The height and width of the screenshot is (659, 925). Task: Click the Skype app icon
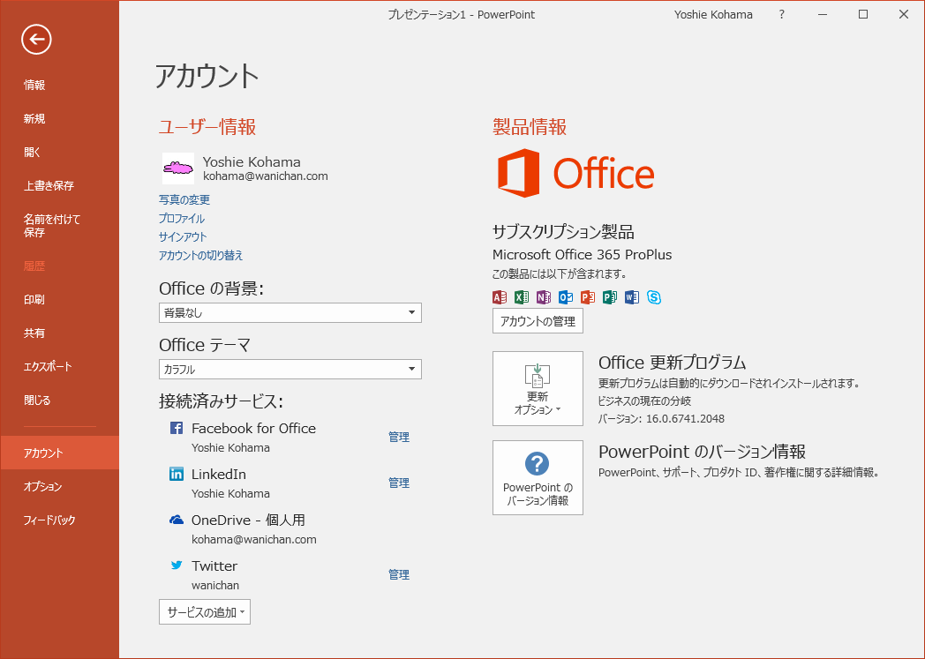coord(654,297)
